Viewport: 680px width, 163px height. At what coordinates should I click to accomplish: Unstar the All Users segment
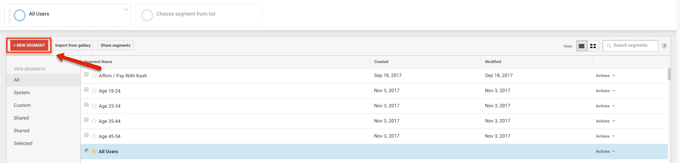click(94, 152)
